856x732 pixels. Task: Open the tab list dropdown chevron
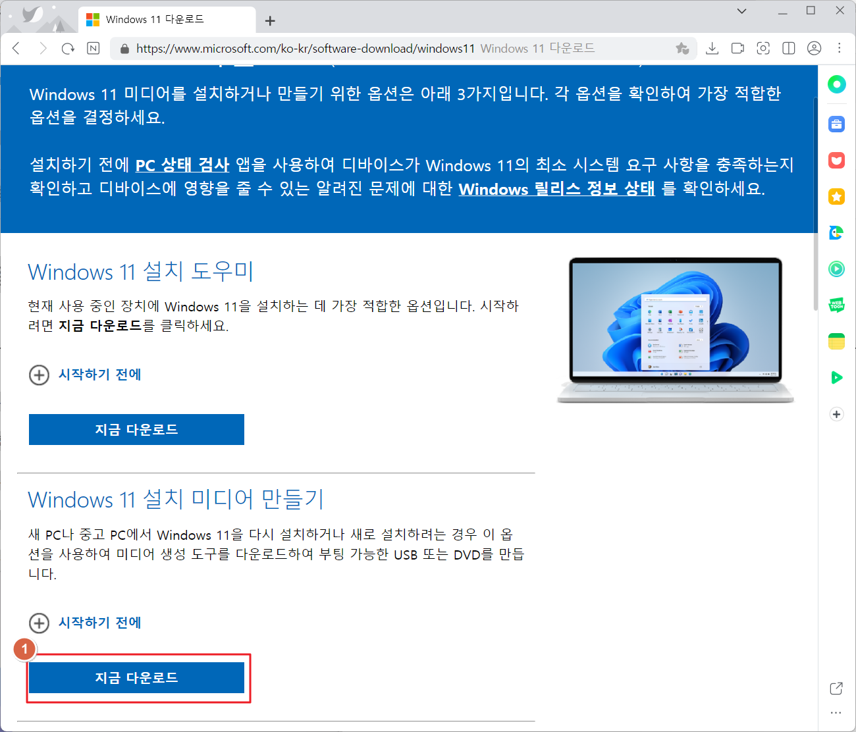742,11
